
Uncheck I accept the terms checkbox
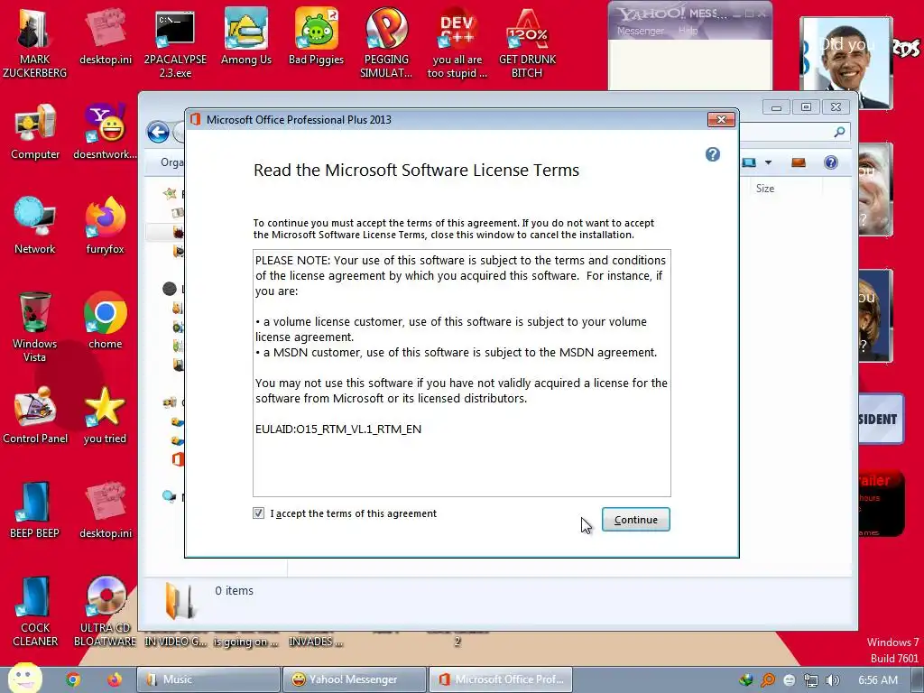pos(259,513)
